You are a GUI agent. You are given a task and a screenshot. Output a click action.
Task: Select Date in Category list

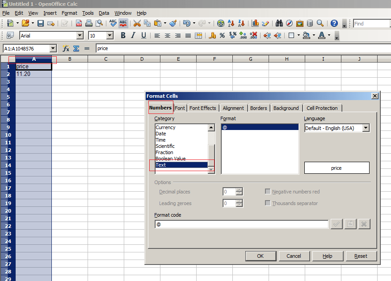(x=181, y=134)
